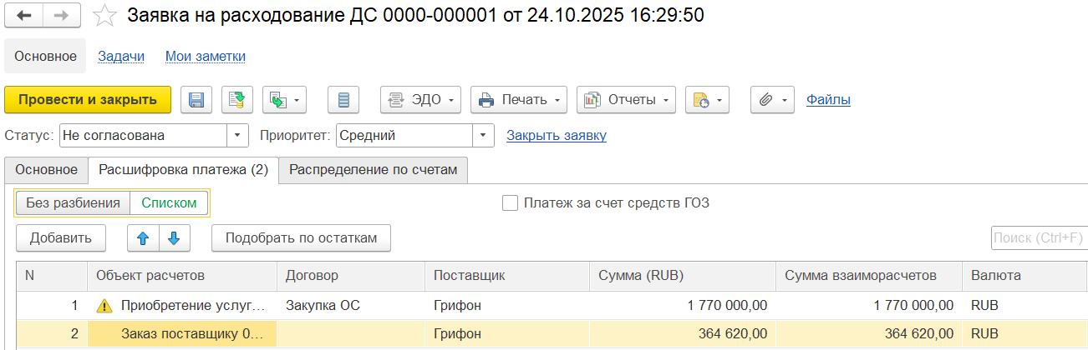Add document to favorites with star icon
This screenshot has width=1088, height=350.
(104, 16)
